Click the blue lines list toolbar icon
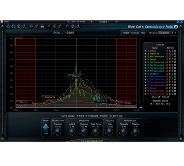184x166 pixels. 42,26
